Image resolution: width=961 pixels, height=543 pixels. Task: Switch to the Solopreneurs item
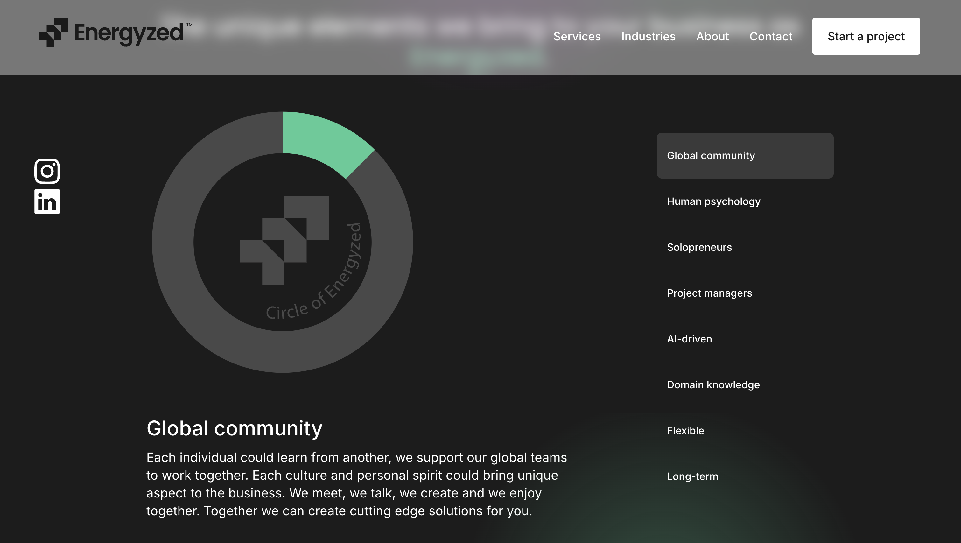pyautogui.click(x=699, y=247)
